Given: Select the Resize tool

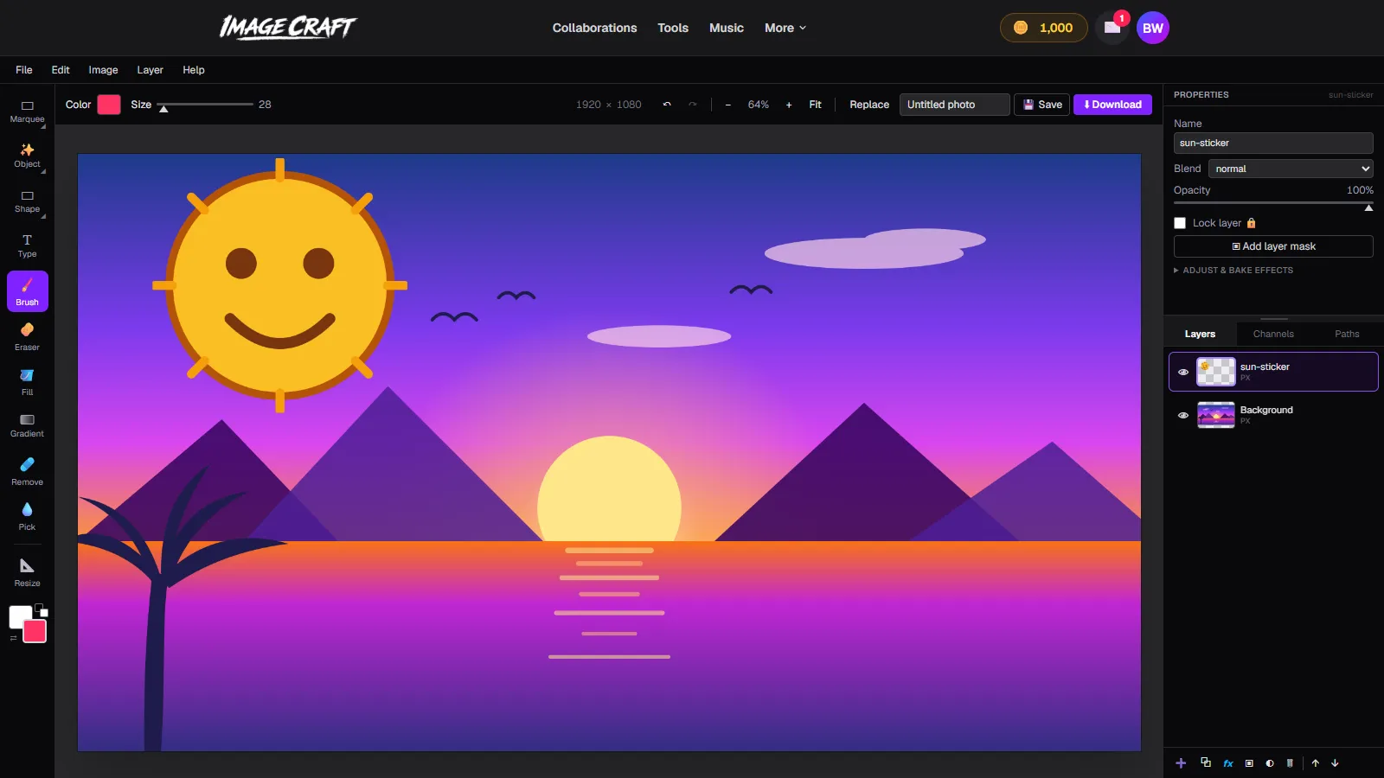Looking at the screenshot, I should click(27, 572).
